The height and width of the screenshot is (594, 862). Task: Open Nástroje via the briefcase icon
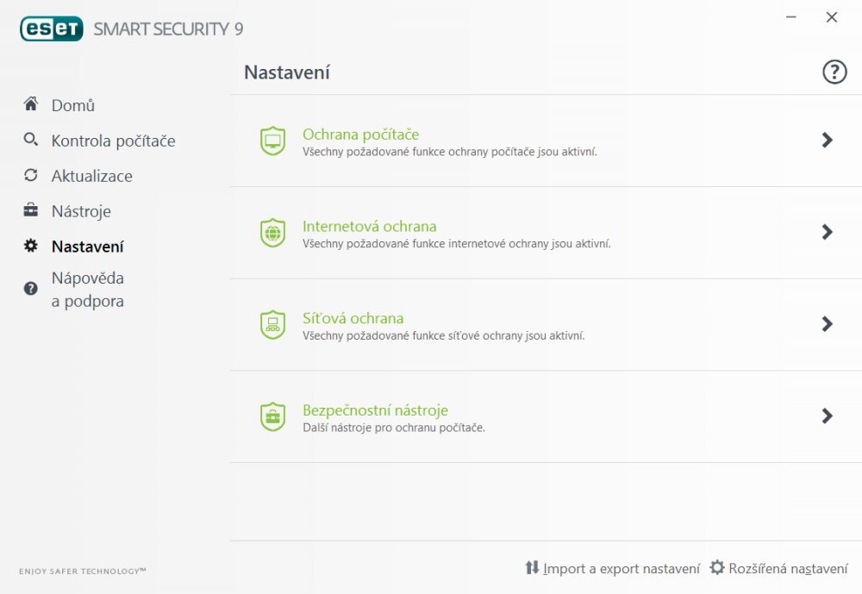click(x=30, y=210)
